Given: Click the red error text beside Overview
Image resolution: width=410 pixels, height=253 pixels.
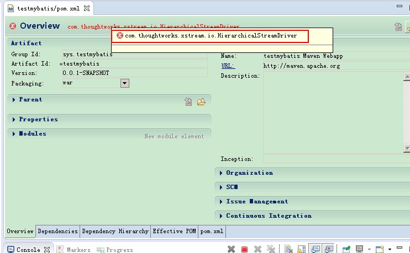Looking at the screenshot, I should pyautogui.click(x=153, y=26).
